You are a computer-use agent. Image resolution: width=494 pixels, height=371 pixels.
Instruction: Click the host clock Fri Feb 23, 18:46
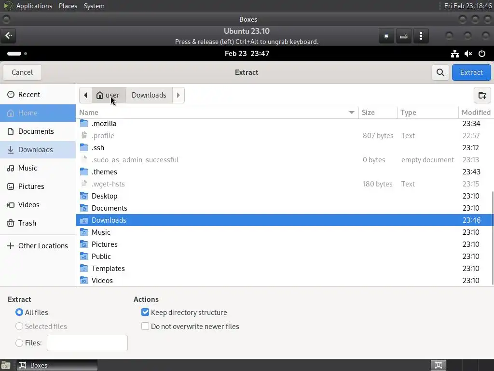468,6
